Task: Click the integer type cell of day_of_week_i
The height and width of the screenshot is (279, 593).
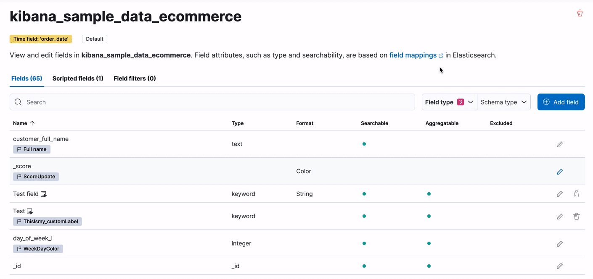Action: point(241,243)
